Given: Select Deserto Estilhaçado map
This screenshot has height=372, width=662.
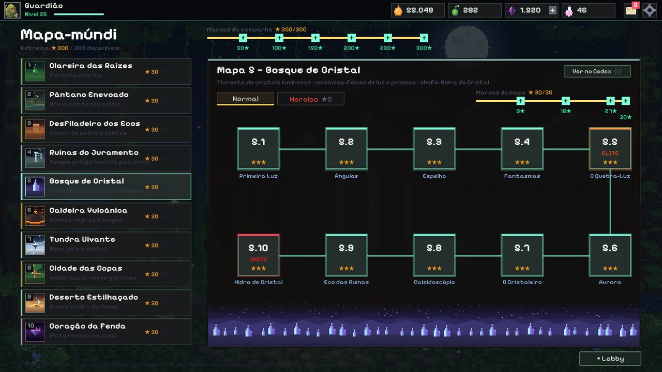Looking at the screenshot, I should click(106, 302).
